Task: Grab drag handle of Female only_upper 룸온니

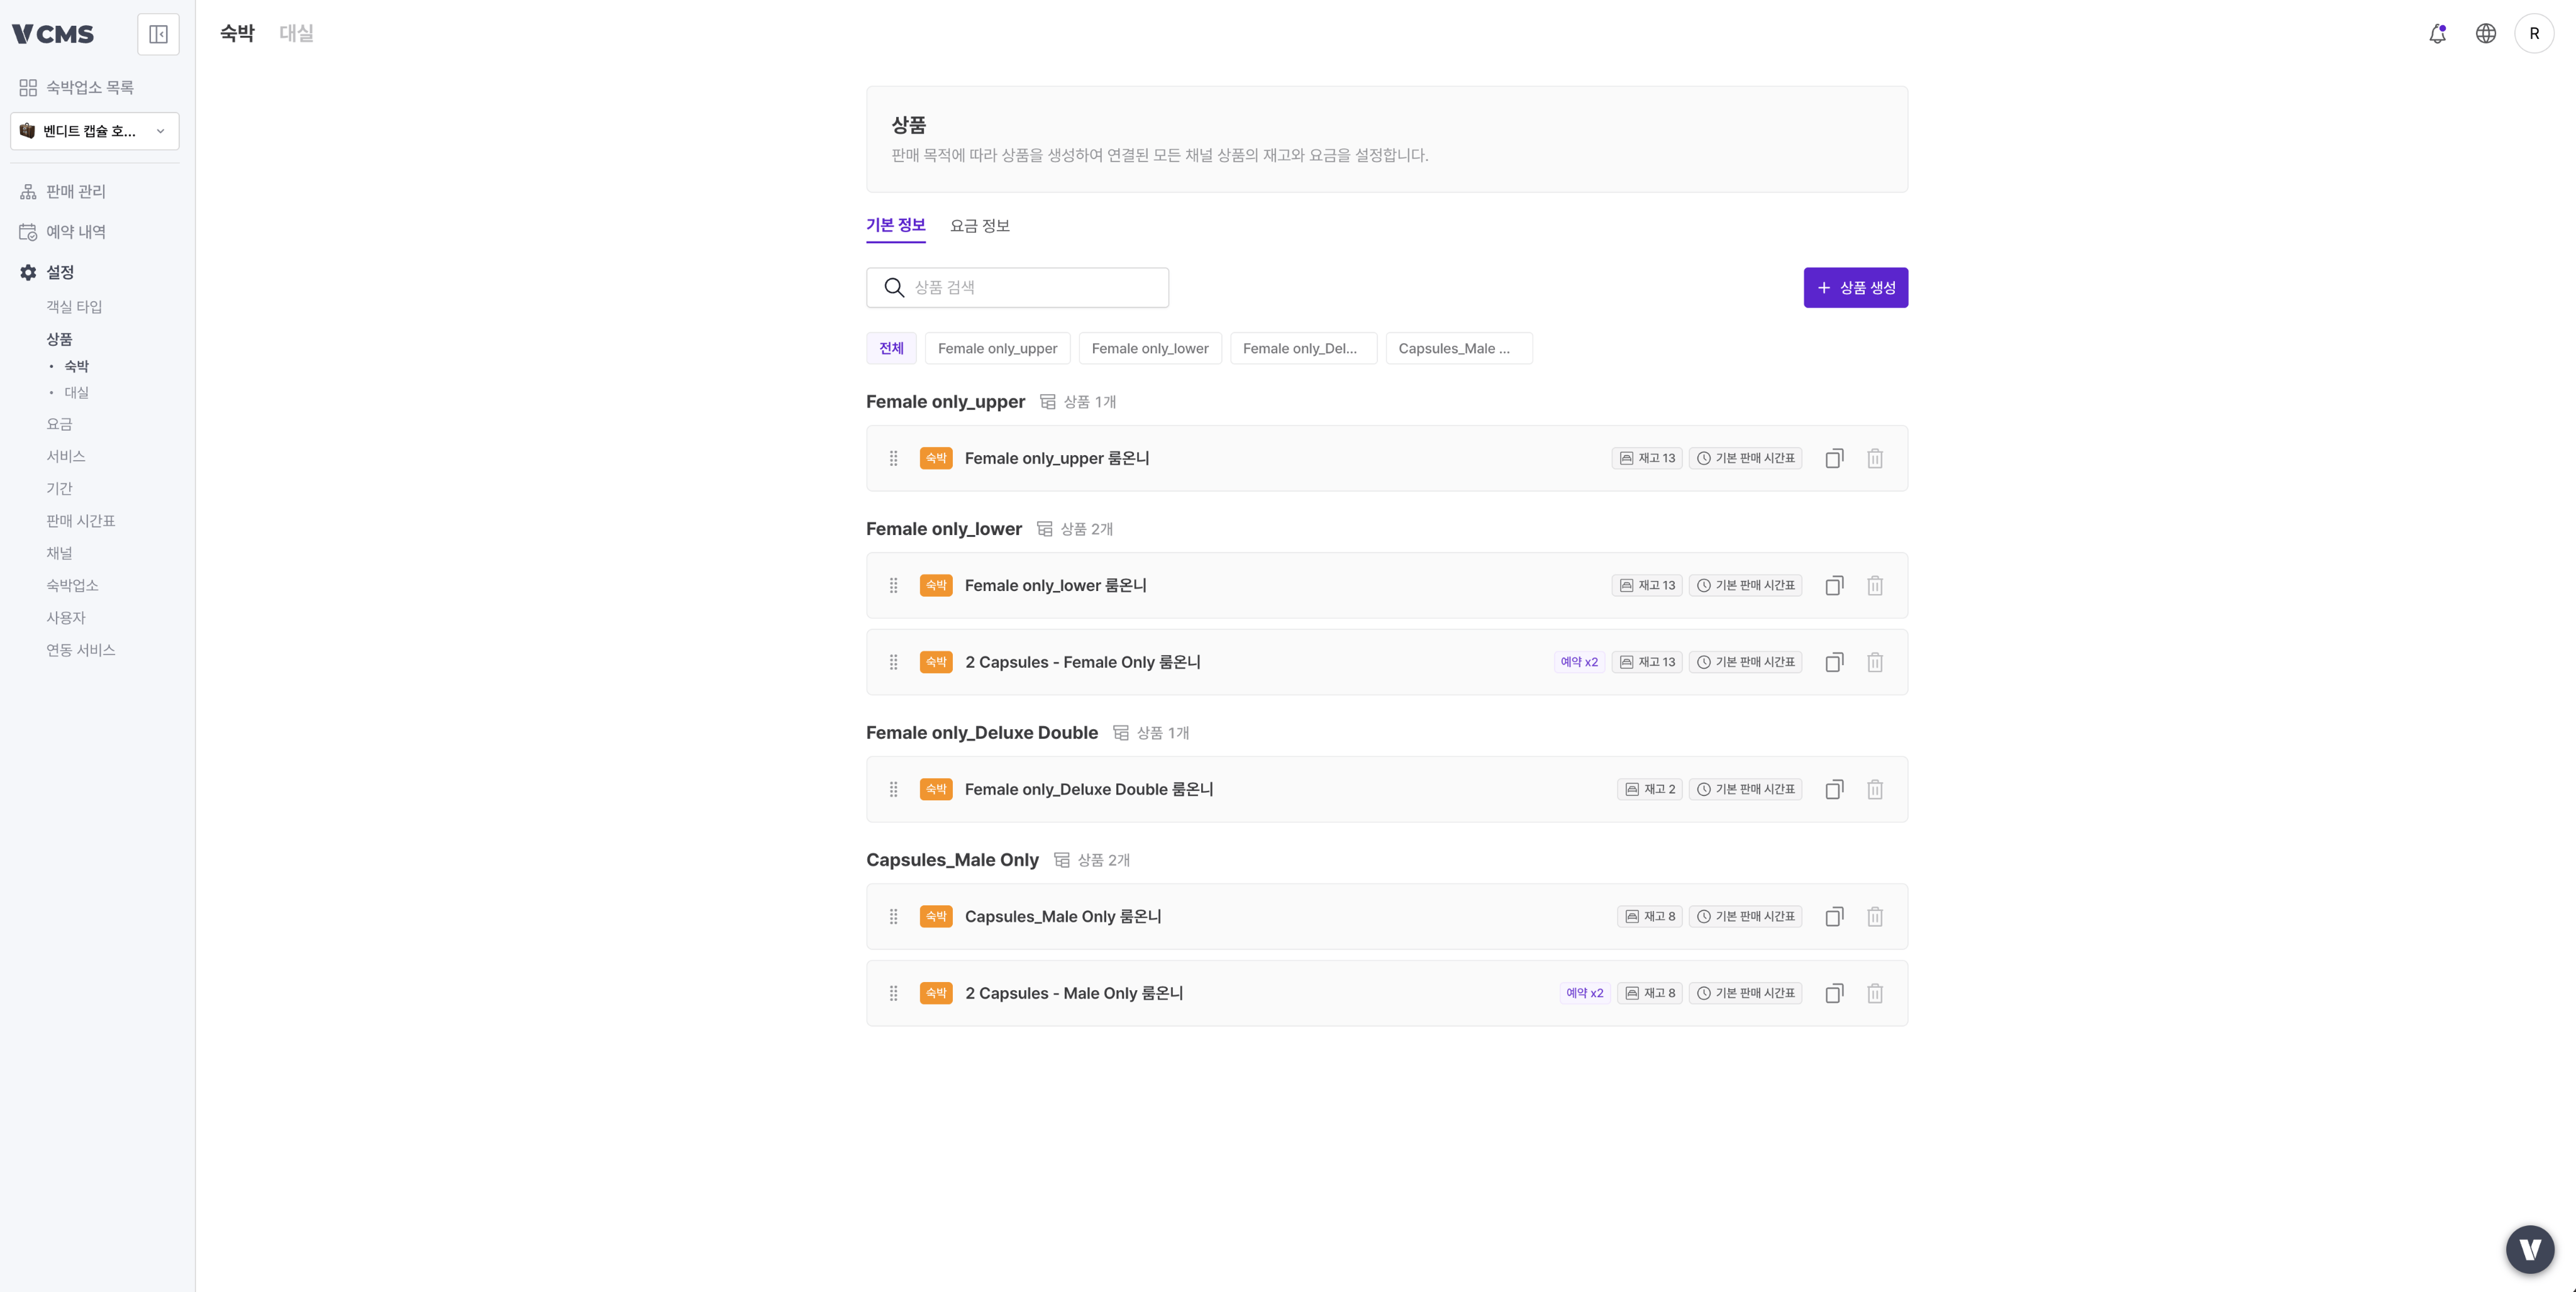Action: (x=893, y=458)
